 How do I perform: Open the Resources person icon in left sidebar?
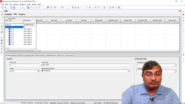[2, 26]
